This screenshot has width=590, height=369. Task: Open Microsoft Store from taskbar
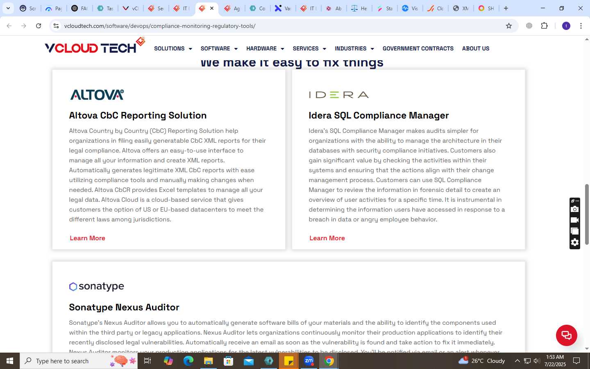coord(228,361)
